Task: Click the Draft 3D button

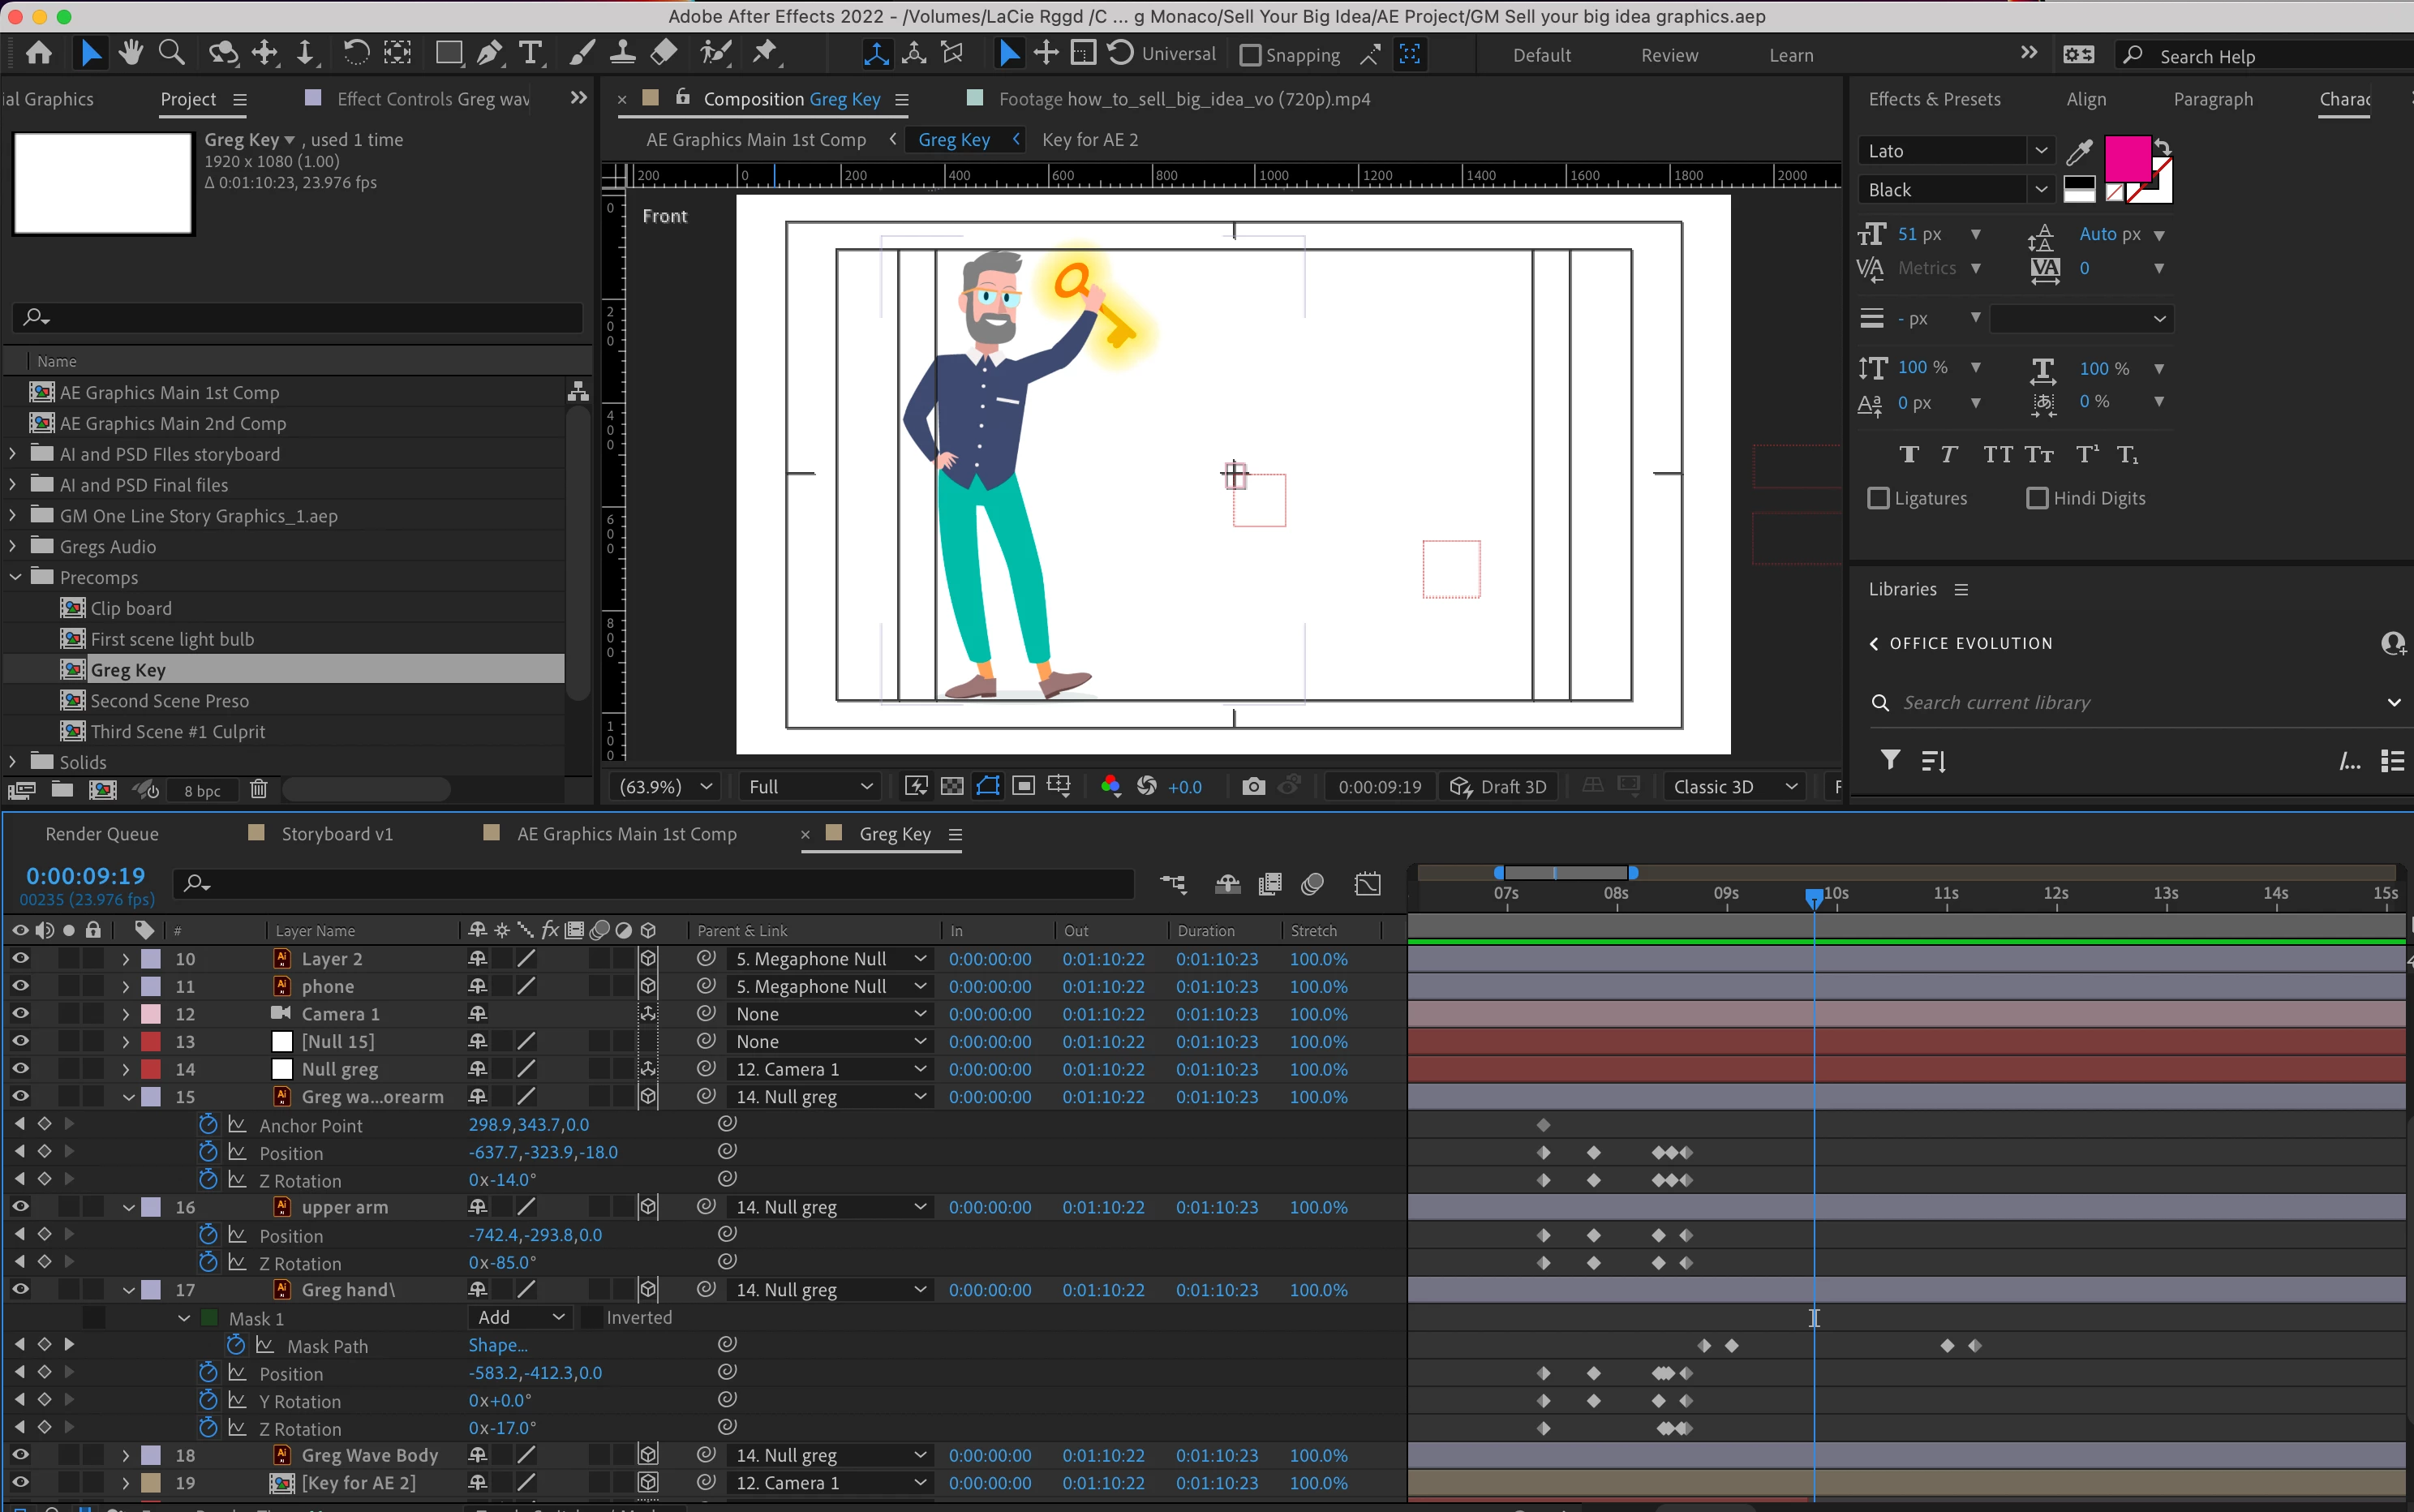Action: (1499, 787)
